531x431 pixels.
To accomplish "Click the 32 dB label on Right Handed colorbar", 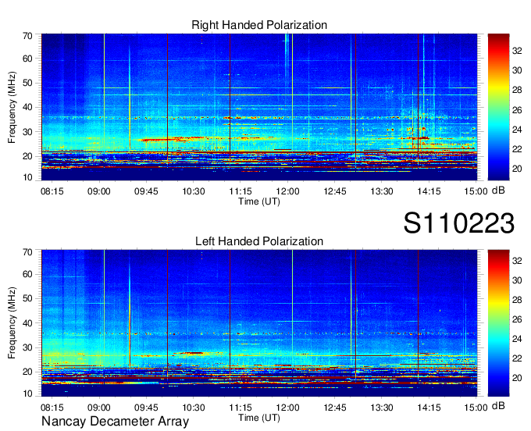I will tap(517, 51).
